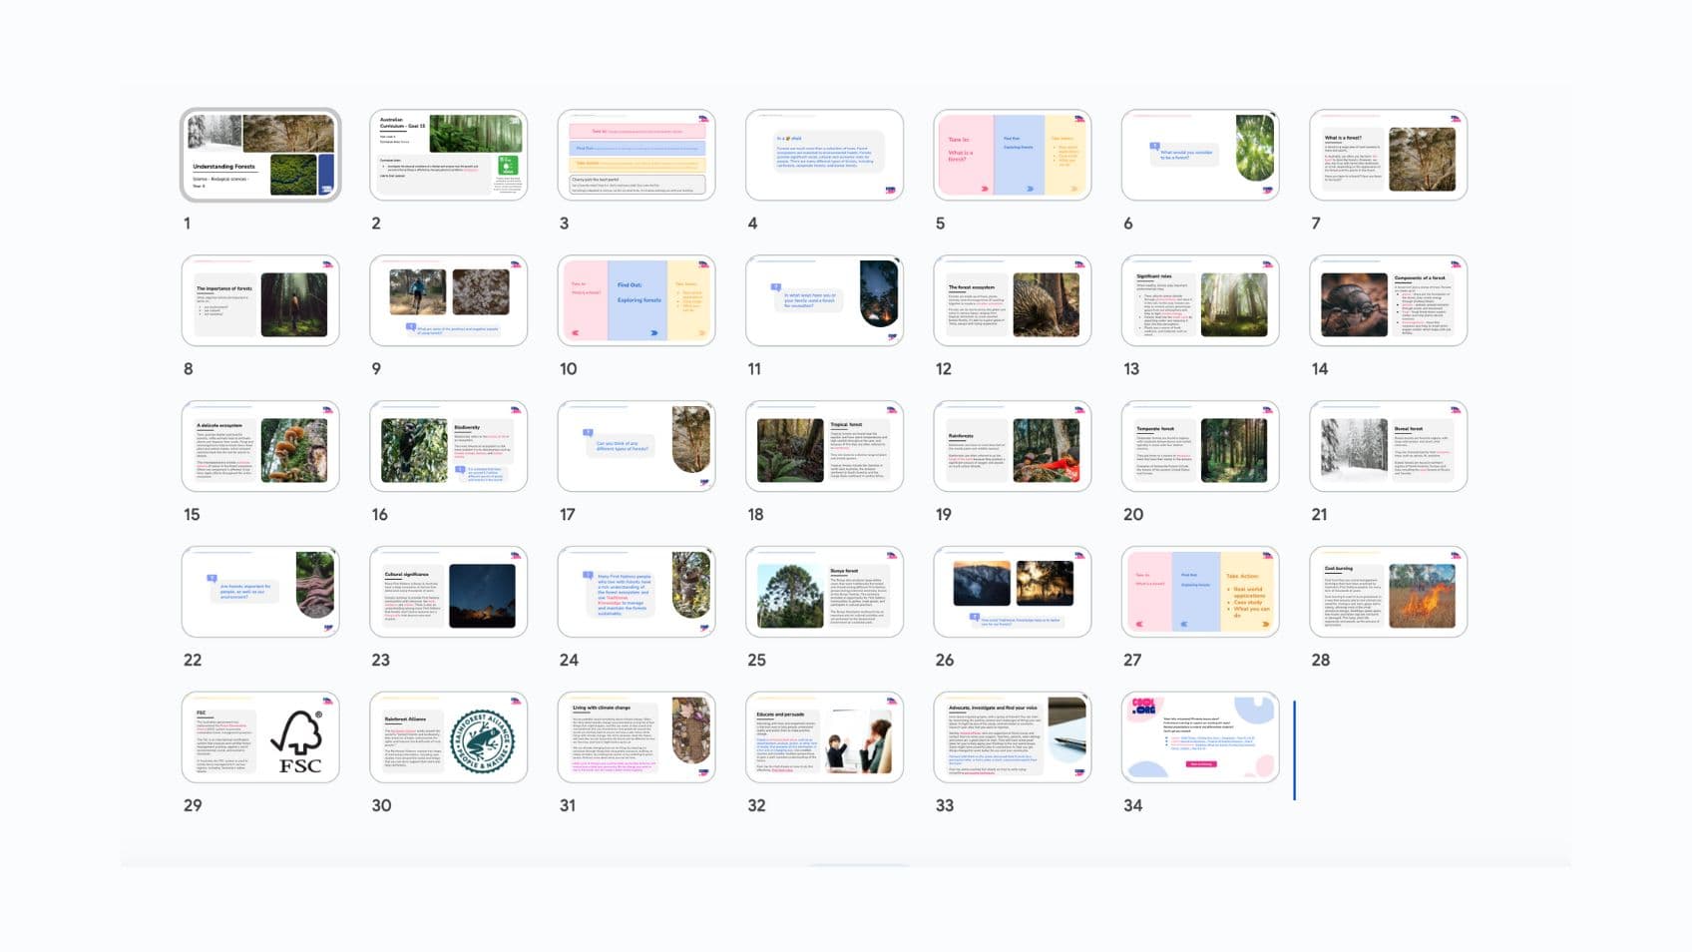Click the yellow forward arrow on slide 27

1265,624
